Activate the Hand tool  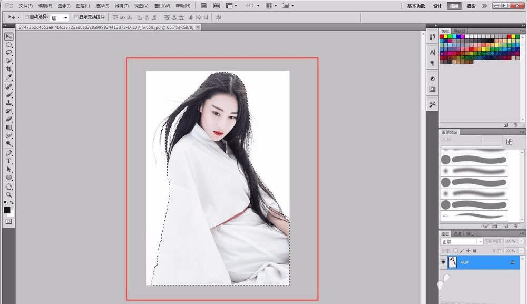(9, 187)
